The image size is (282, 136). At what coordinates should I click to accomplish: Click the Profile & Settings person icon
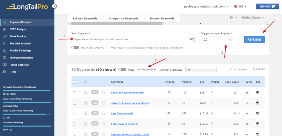5,51
